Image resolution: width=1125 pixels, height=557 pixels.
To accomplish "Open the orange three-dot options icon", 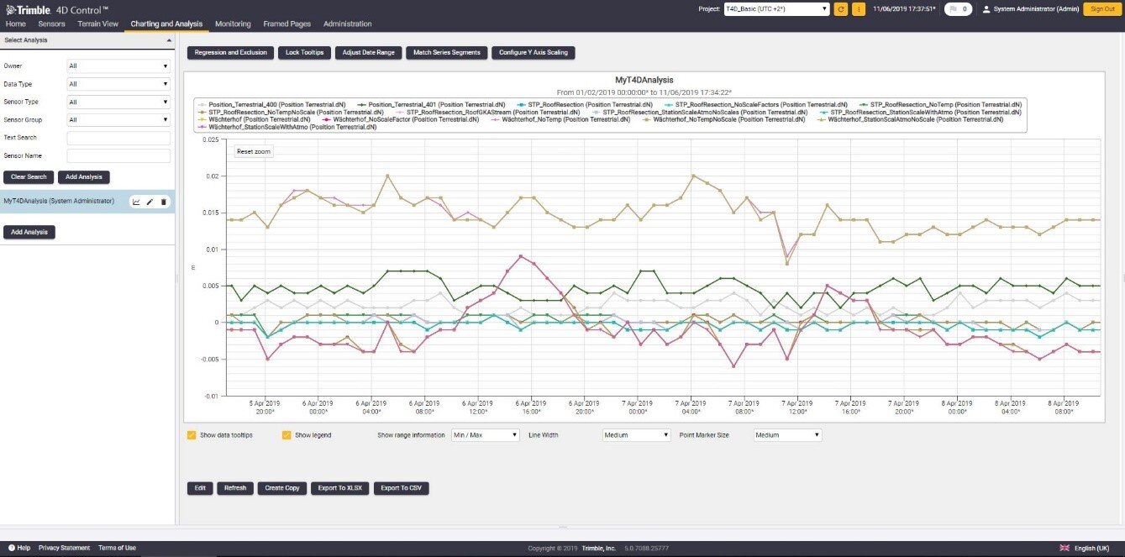I will click(859, 9).
